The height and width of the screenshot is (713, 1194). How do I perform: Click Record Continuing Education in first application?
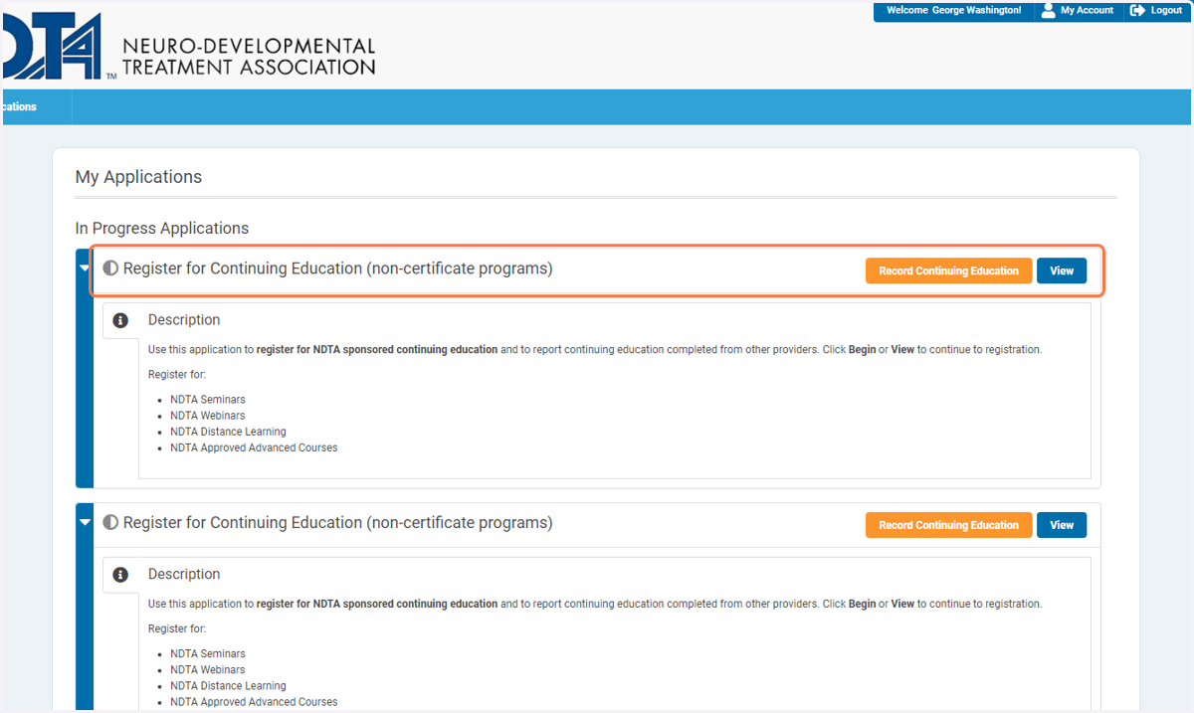coord(948,270)
